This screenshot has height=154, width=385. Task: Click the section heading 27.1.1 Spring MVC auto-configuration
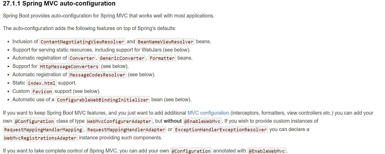click(x=59, y=4)
